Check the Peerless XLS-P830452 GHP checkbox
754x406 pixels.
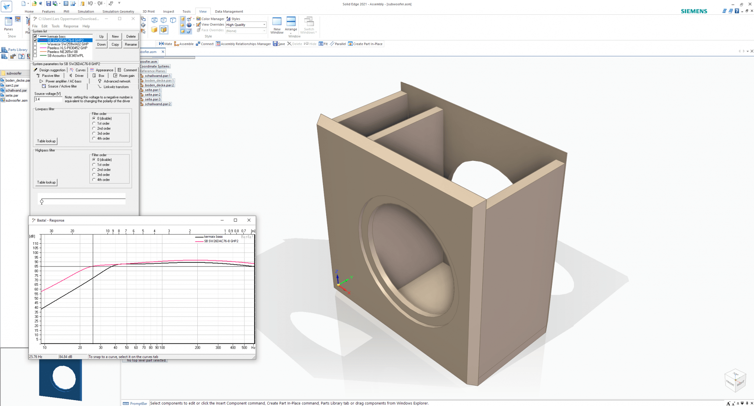(35, 48)
